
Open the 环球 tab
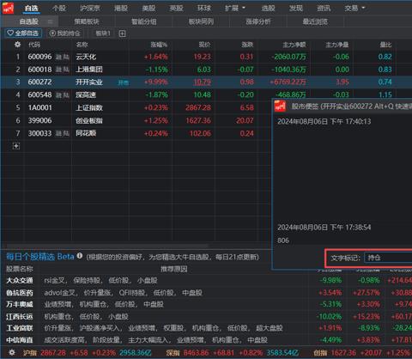coord(204,9)
